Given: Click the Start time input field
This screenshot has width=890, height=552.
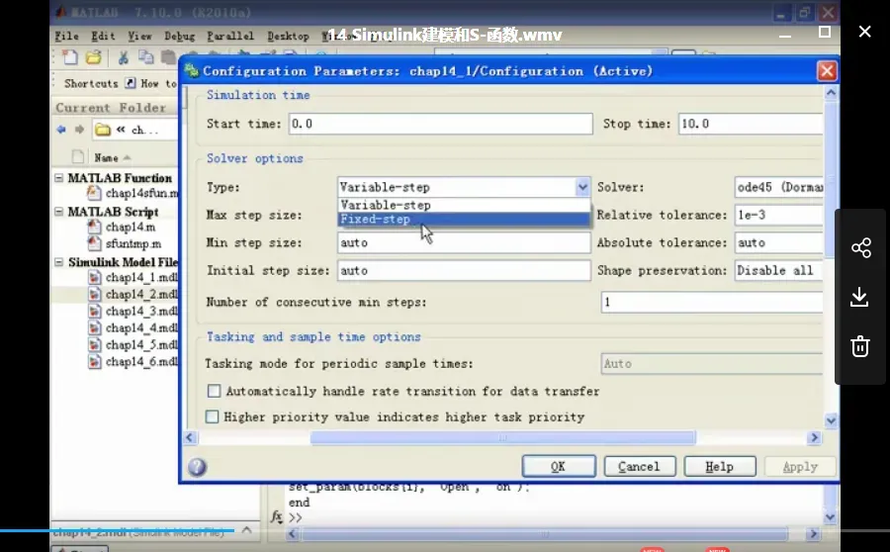Looking at the screenshot, I should pyautogui.click(x=440, y=124).
